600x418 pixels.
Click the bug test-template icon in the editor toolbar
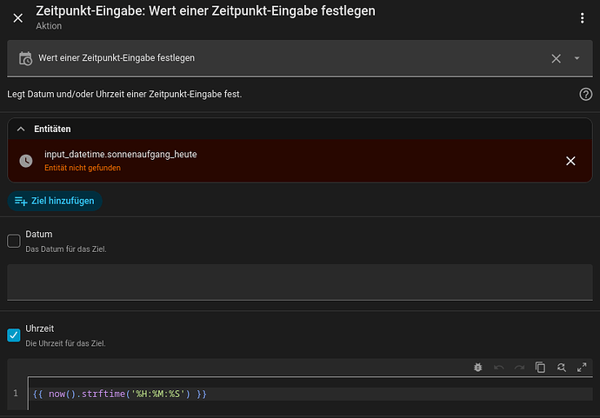point(478,368)
